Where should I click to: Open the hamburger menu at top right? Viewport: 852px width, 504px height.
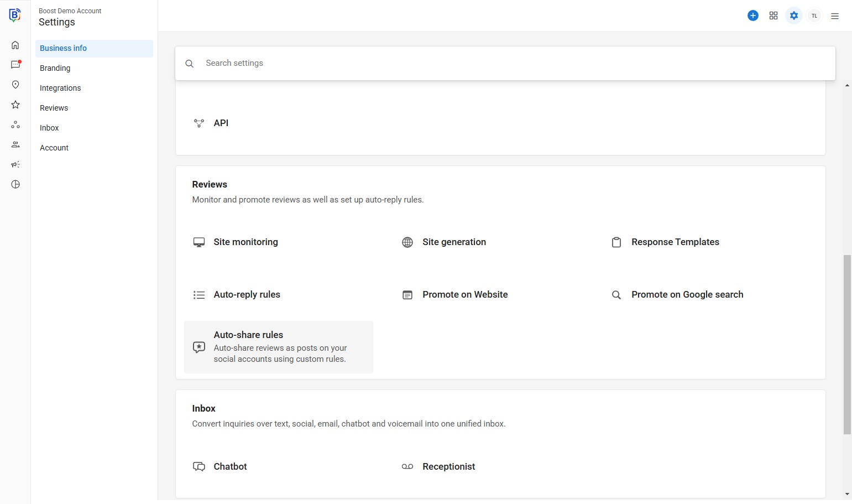pos(834,16)
